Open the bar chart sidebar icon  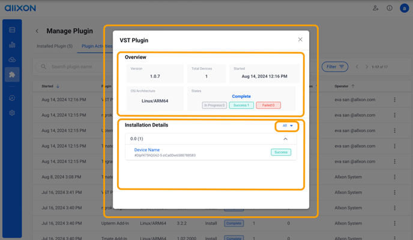[12, 45]
